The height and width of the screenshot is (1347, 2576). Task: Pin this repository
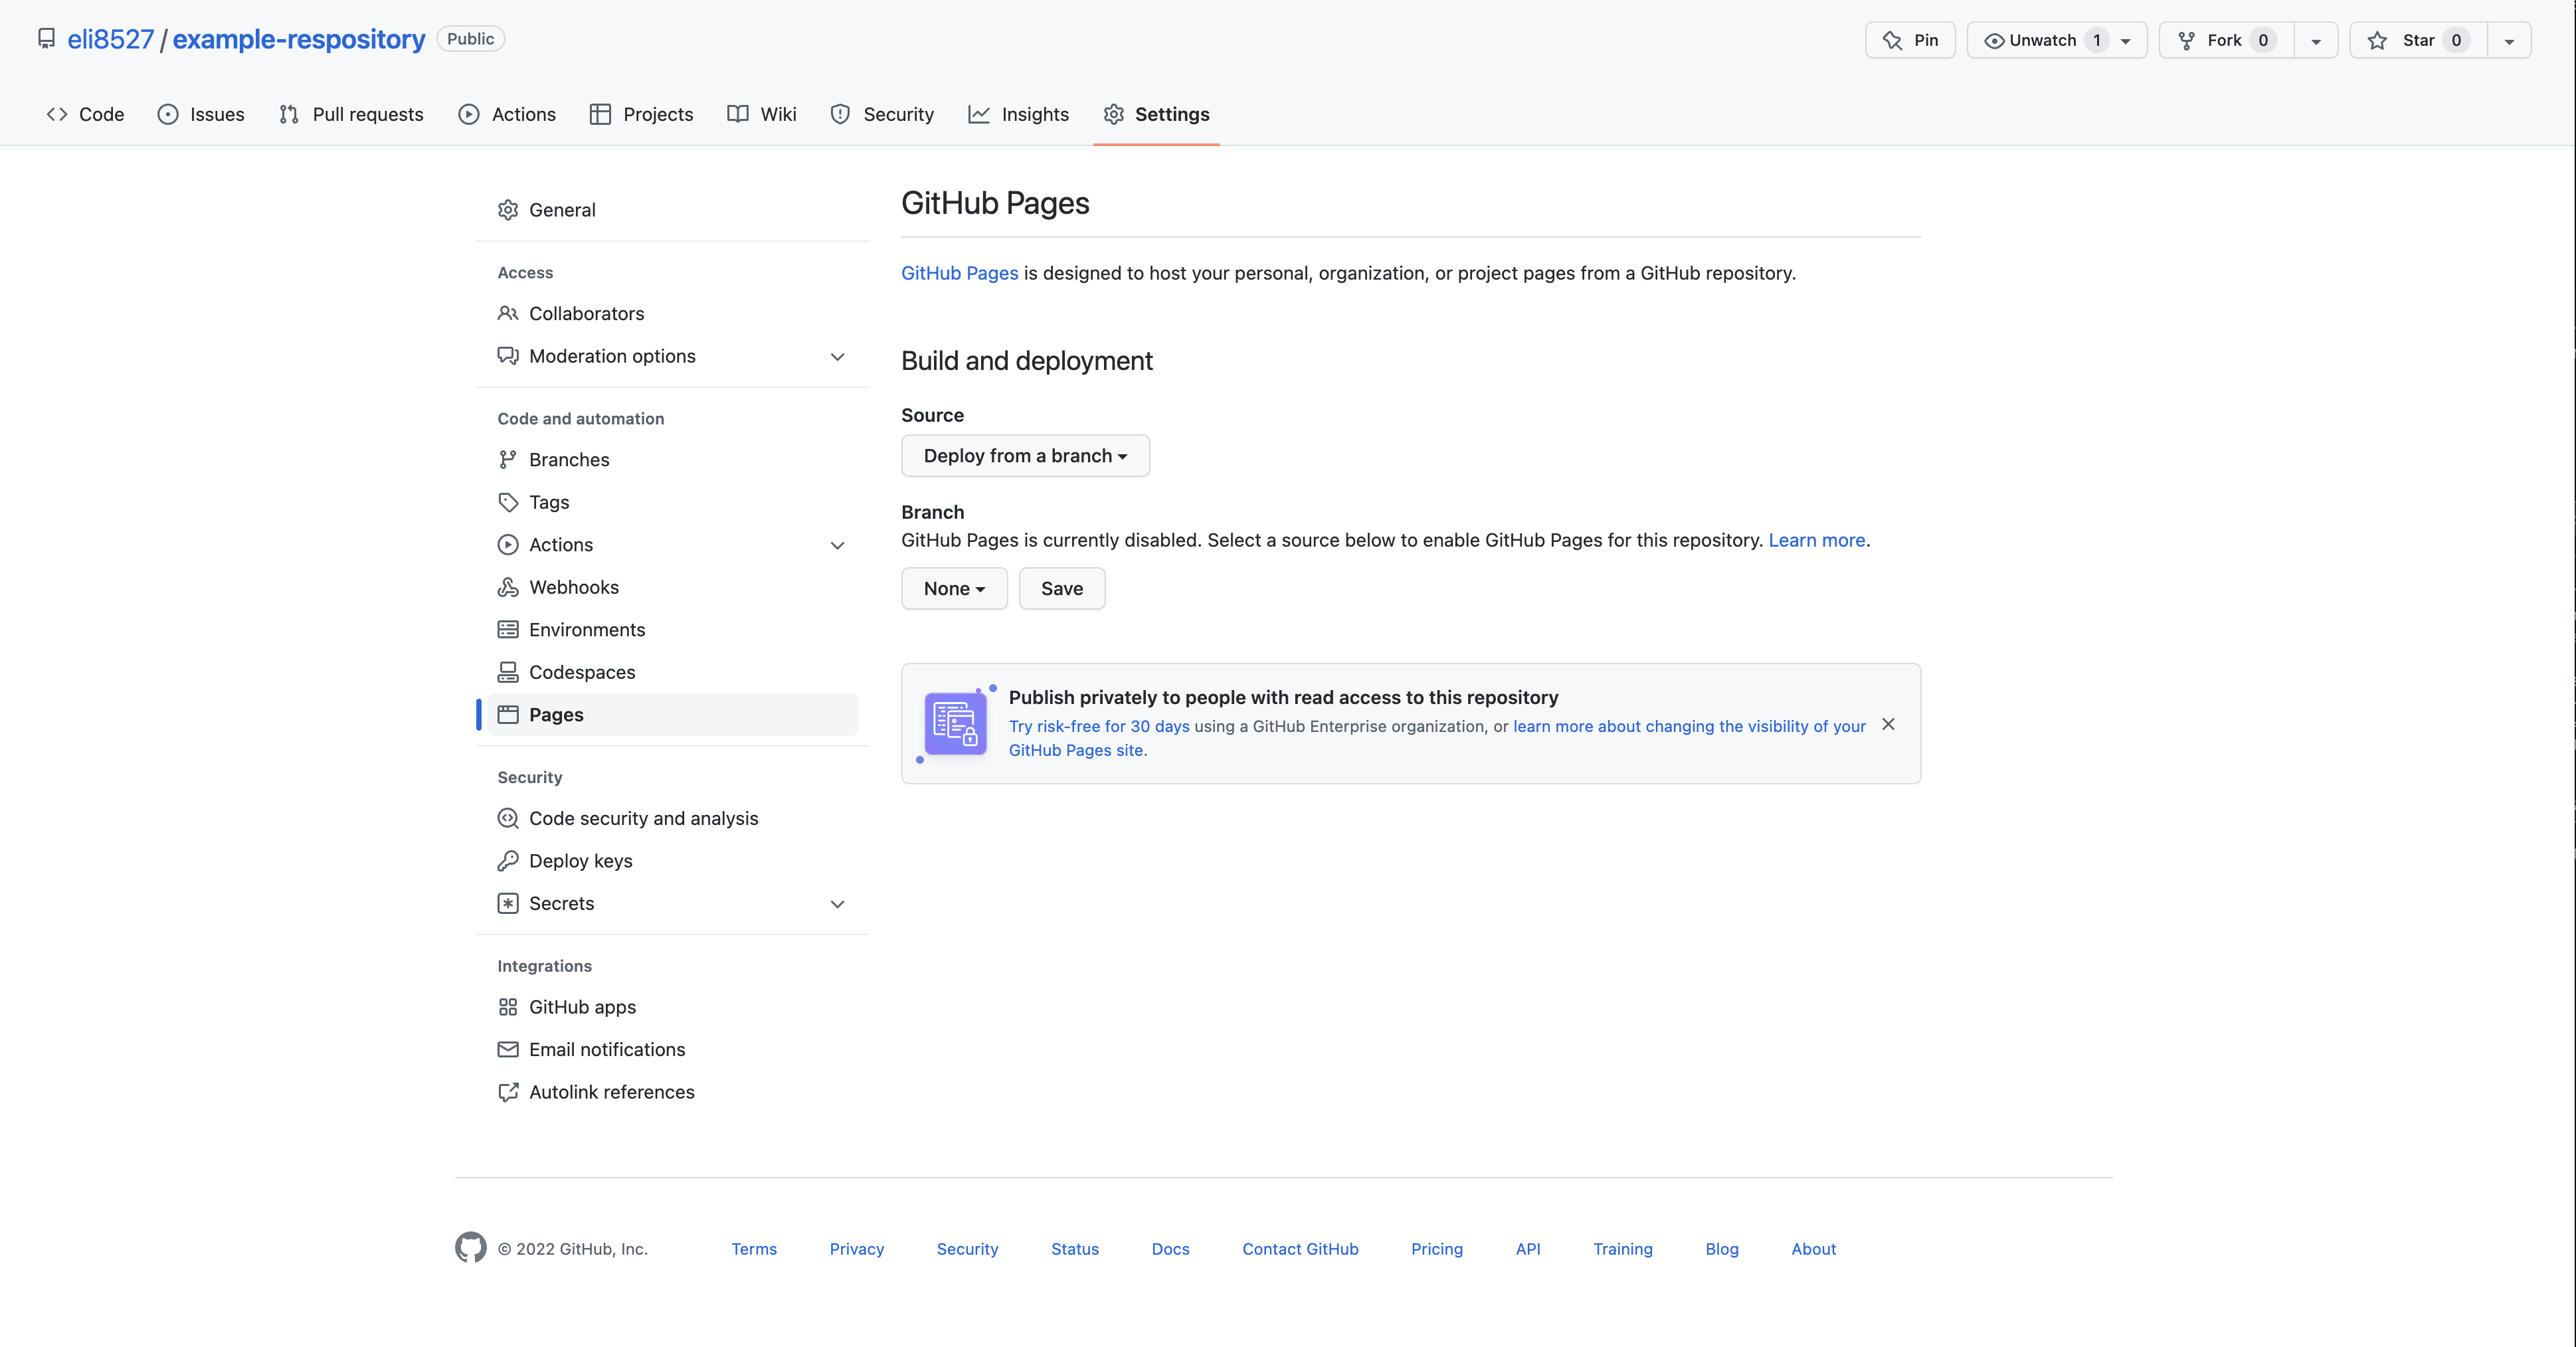1910,40
